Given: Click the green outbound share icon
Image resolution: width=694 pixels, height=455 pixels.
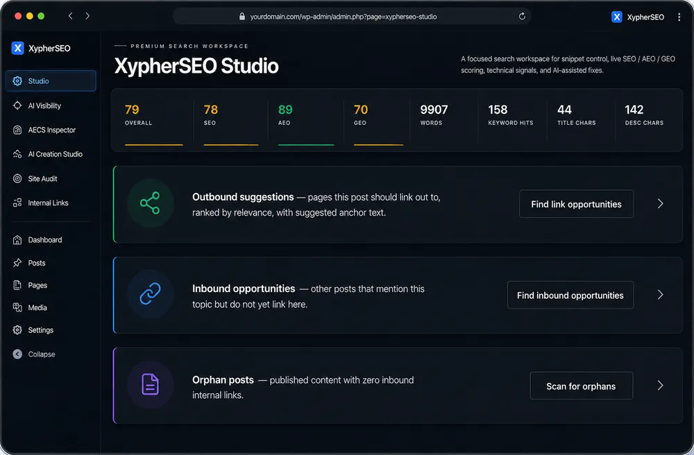Looking at the screenshot, I should tap(150, 203).
